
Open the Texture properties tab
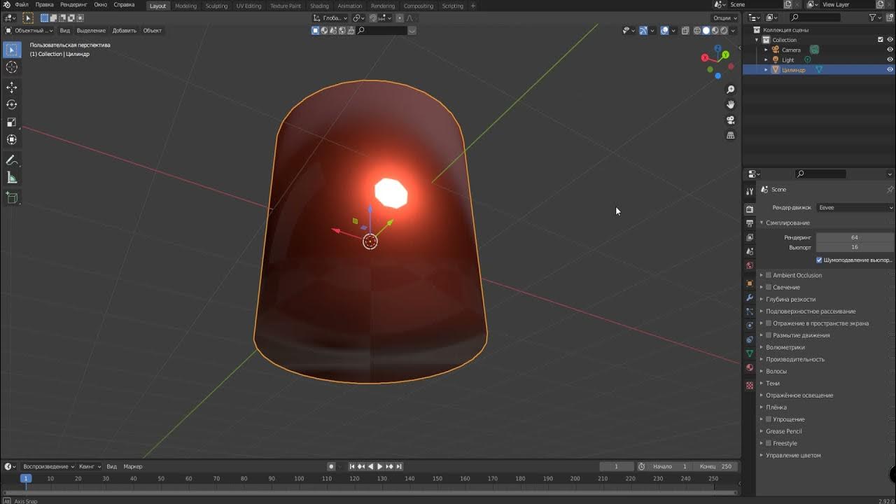click(750, 385)
